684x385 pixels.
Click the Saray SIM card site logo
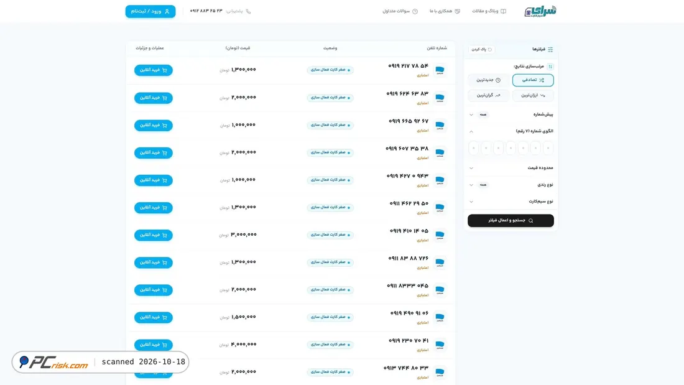point(540,11)
